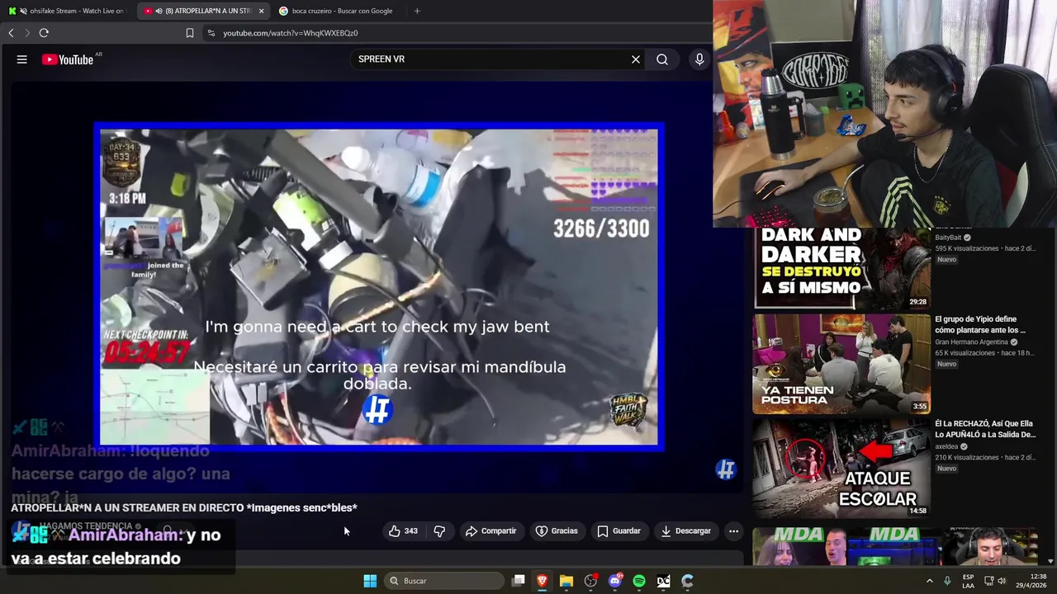
Task: Dislike the video with thumbs down
Action: click(x=439, y=531)
